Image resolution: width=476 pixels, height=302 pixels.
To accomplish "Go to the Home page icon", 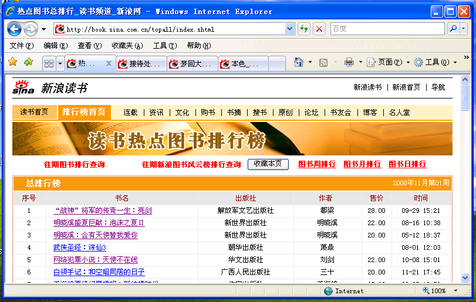I will (299, 62).
